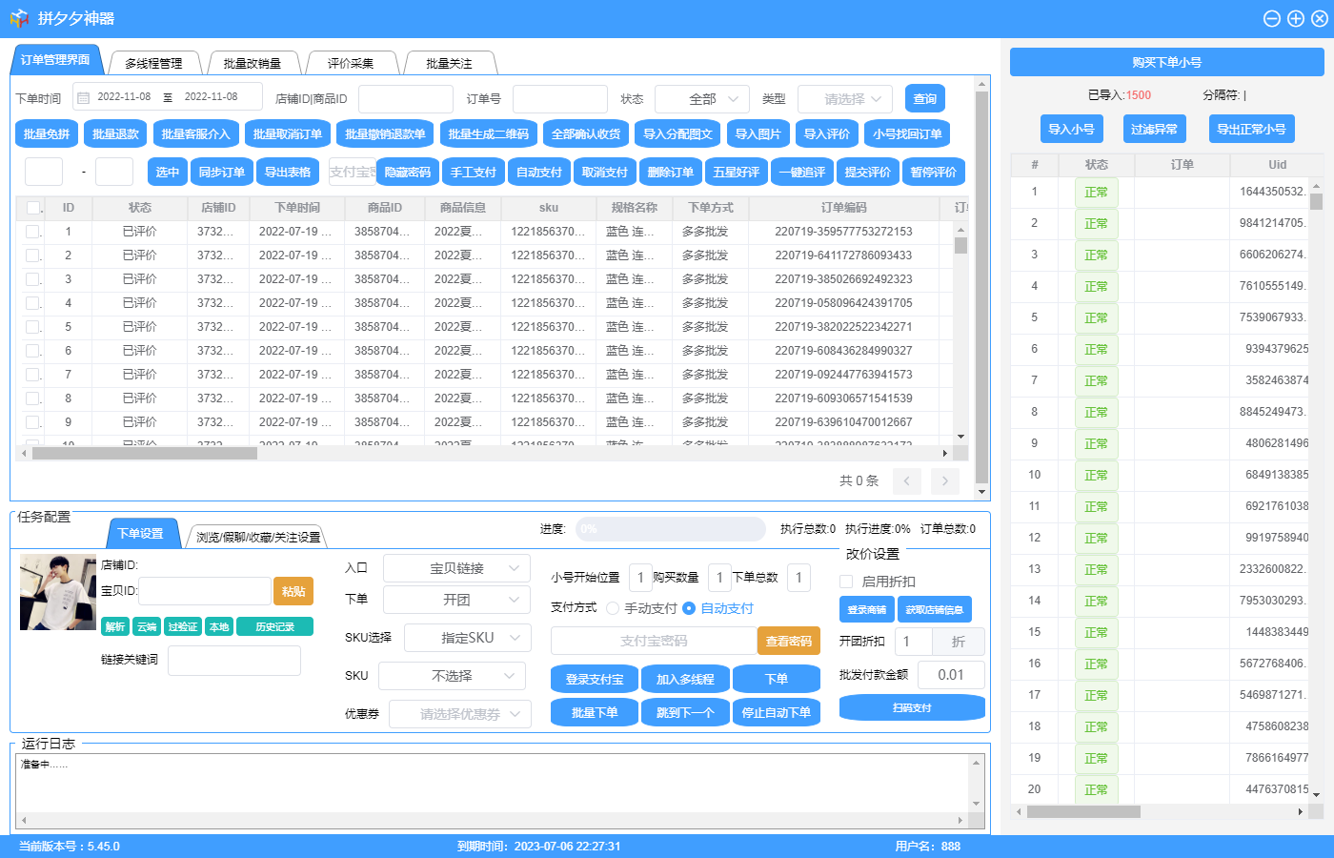Click the 导出正常小号 button
Screen dimensions: 1334x858
(x=1251, y=129)
